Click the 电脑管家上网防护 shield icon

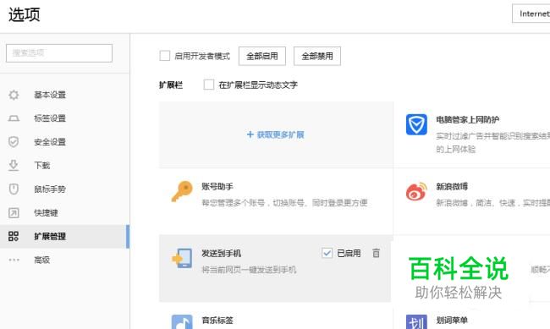click(416, 124)
